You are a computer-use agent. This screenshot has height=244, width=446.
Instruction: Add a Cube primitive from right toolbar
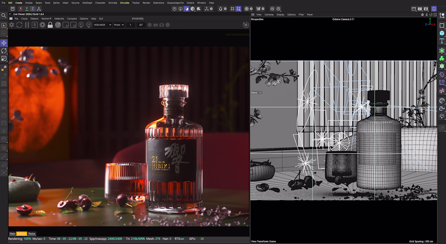442,33
